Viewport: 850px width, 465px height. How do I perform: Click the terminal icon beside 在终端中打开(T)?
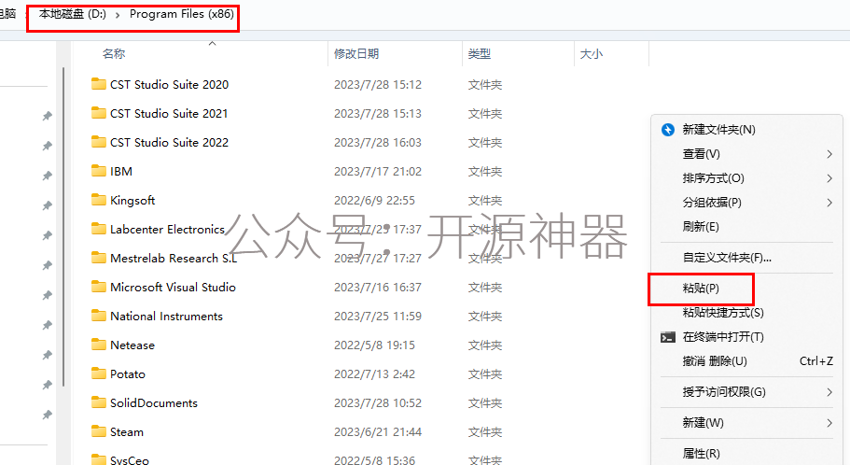[x=668, y=337]
